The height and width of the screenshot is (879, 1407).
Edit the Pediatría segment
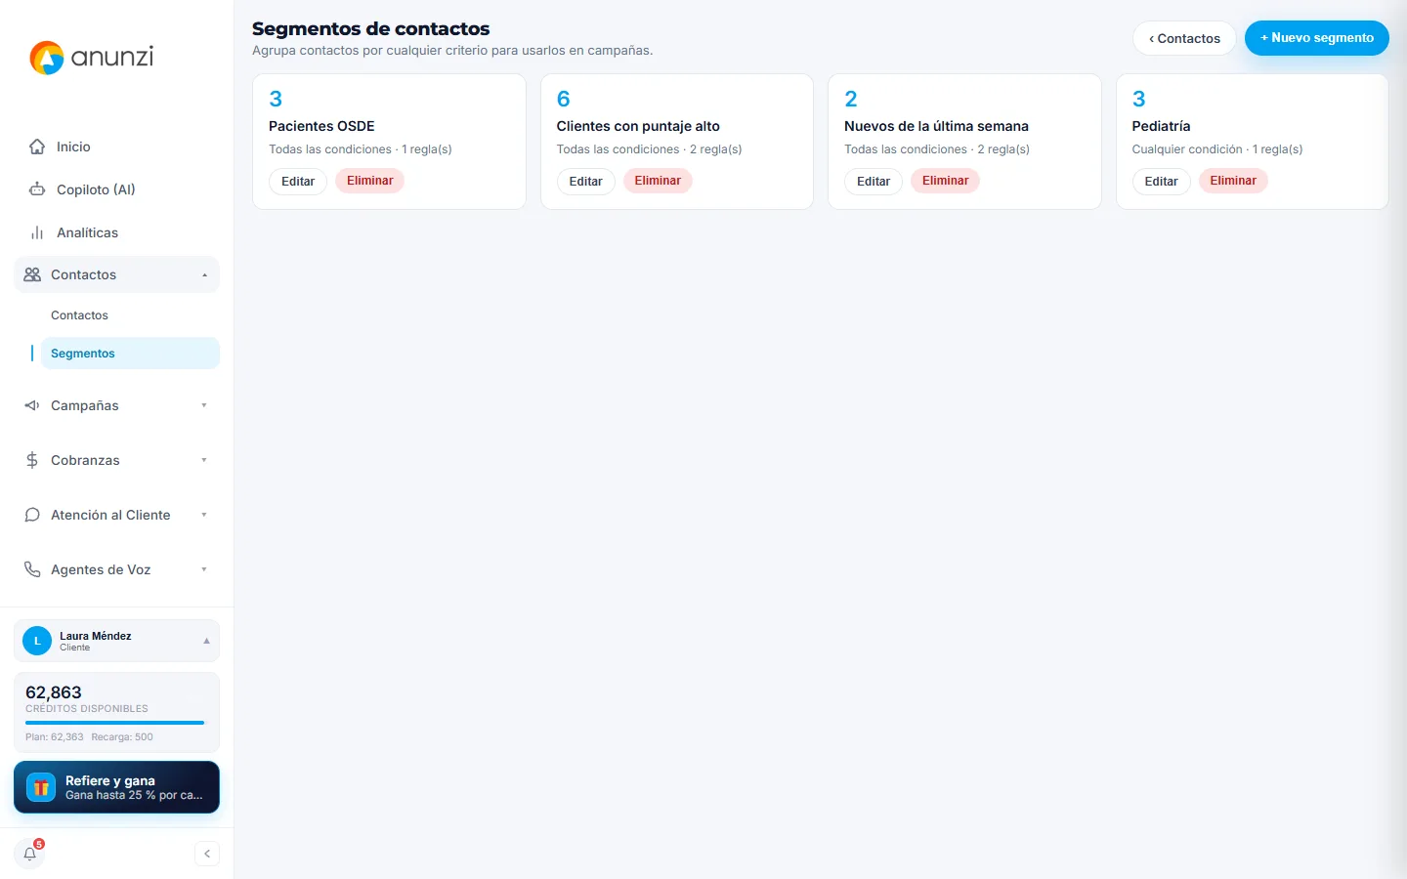pos(1162,181)
